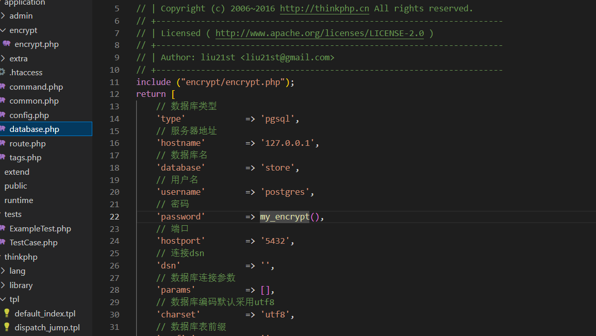The height and width of the screenshot is (336, 596).
Task: Collapse the tpl folder
Action: pyautogui.click(x=3, y=299)
